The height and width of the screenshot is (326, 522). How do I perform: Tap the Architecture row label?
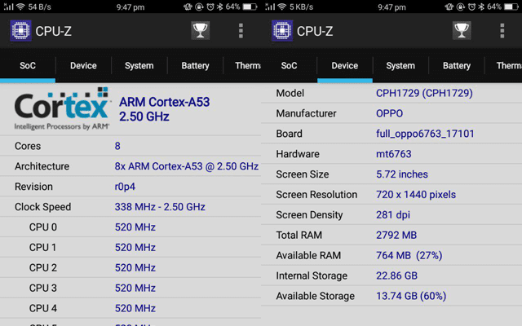pos(42,166)
